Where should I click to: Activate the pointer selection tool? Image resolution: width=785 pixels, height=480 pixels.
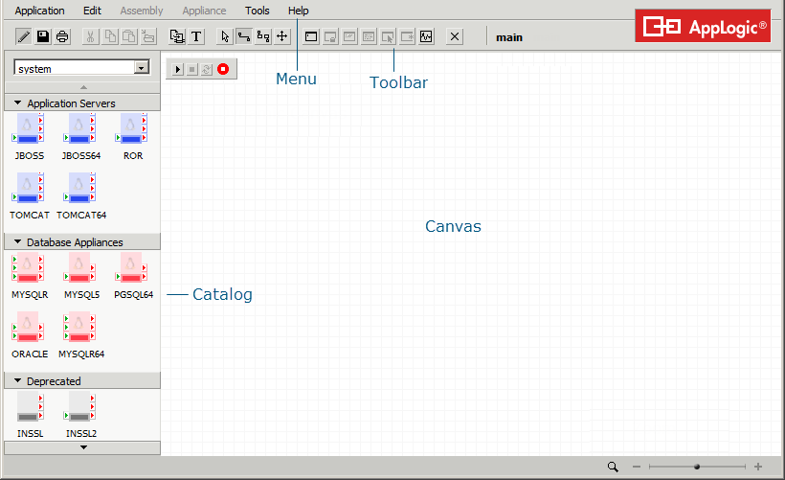tap(225, 37)
